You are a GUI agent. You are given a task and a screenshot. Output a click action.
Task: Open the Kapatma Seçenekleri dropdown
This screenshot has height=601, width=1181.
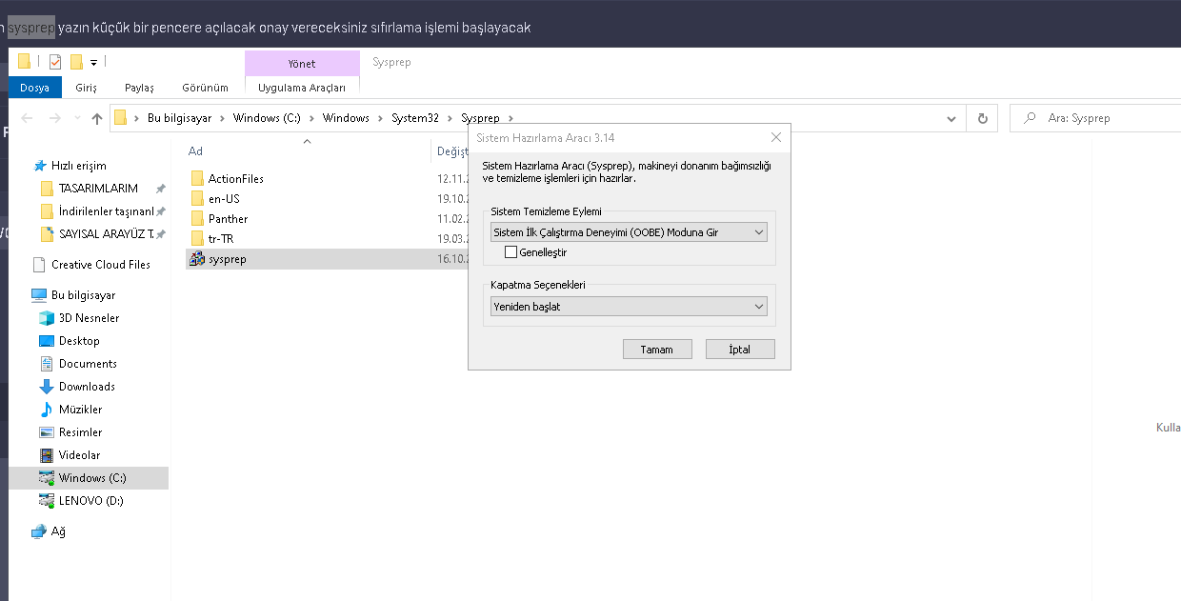point(629,307)
